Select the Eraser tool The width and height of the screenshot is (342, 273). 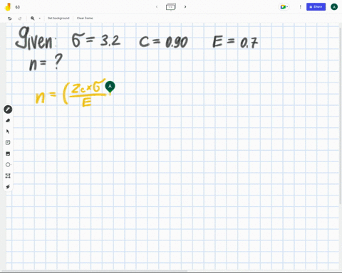[x=8, y=121]
